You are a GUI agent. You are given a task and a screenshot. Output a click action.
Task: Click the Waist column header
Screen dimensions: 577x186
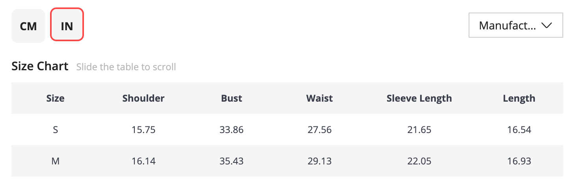coord(320,98)
